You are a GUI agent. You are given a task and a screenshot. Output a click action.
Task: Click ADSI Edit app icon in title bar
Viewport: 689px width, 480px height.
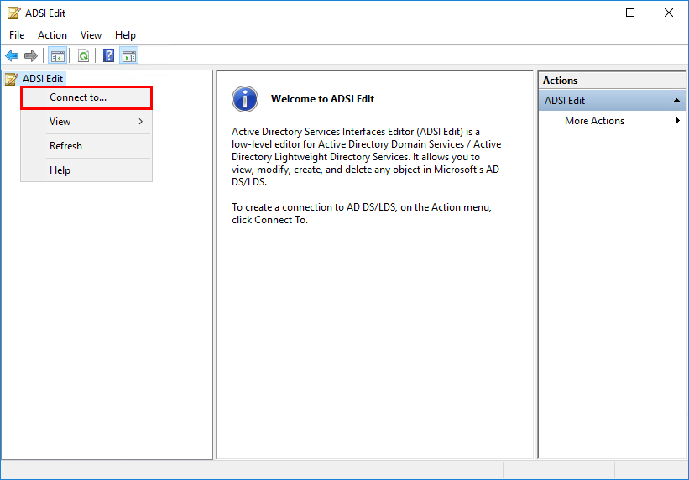[x=13, y=13]
